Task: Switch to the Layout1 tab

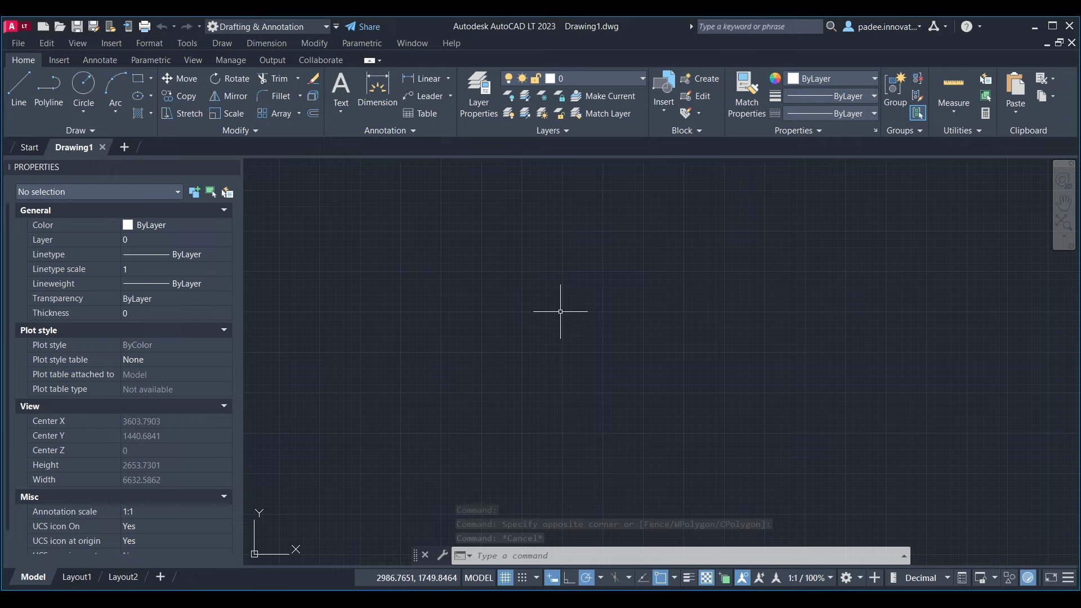Action: pos(77,577)
